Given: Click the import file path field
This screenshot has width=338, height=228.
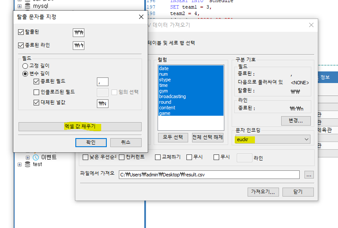Looking at the screenshot, I should (x=209, y=175).
